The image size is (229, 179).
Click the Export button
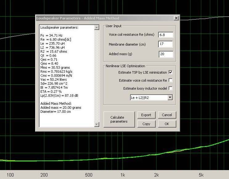(146, 115)
